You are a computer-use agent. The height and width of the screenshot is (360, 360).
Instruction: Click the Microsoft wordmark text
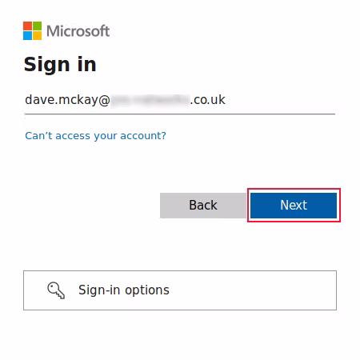(x=78, y=31)
